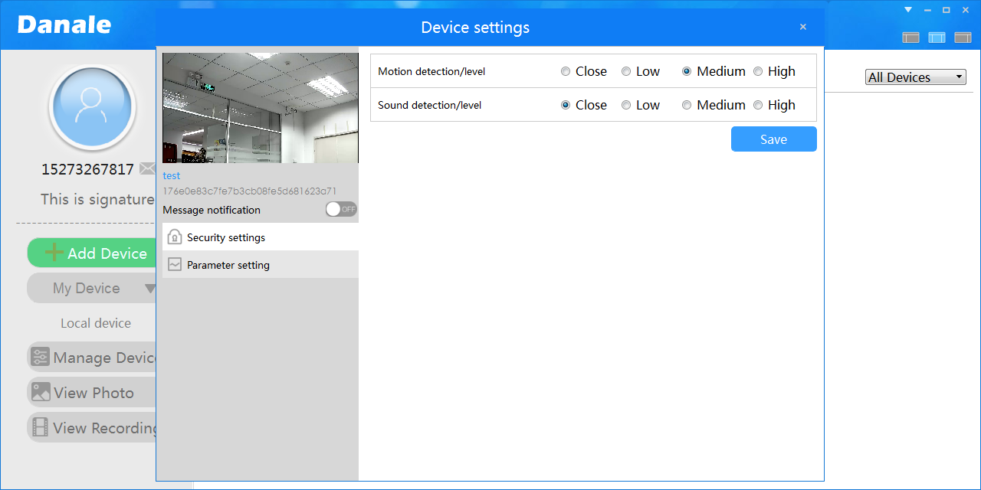Select the highlighted middle layout icon

(937, 38)
